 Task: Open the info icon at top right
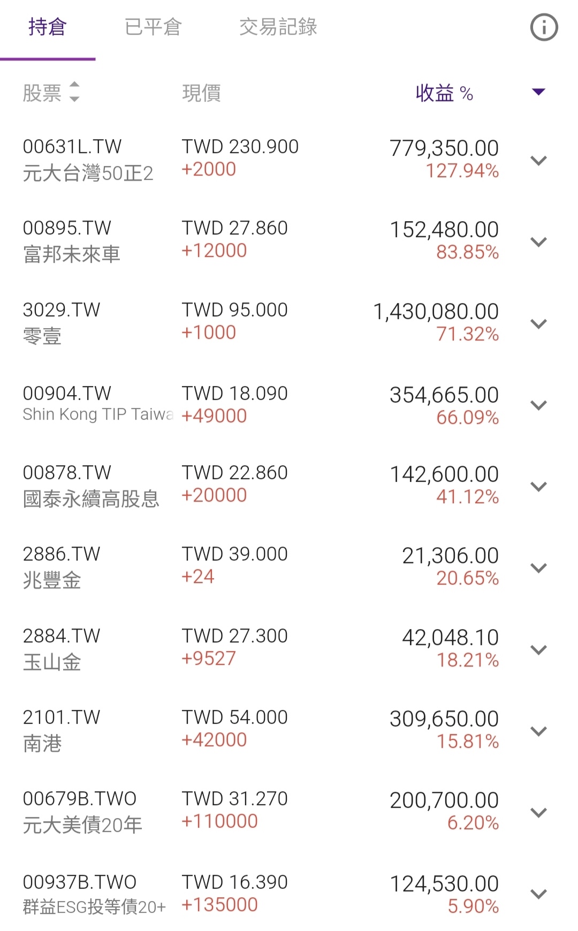(544, 27)
